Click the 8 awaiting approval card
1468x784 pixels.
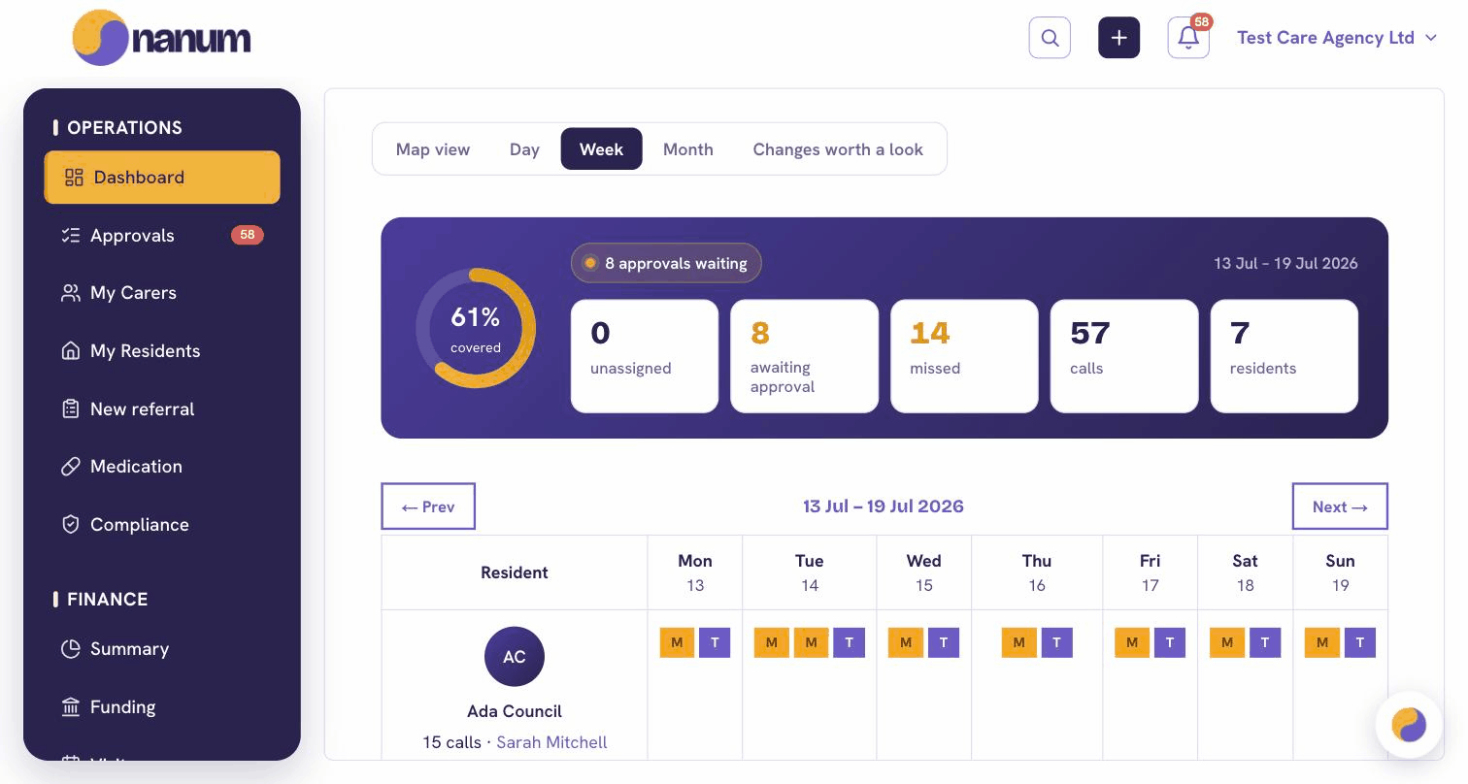click(804, 356)
